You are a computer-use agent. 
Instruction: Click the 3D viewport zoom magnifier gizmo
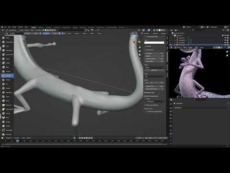click(140, 48)
